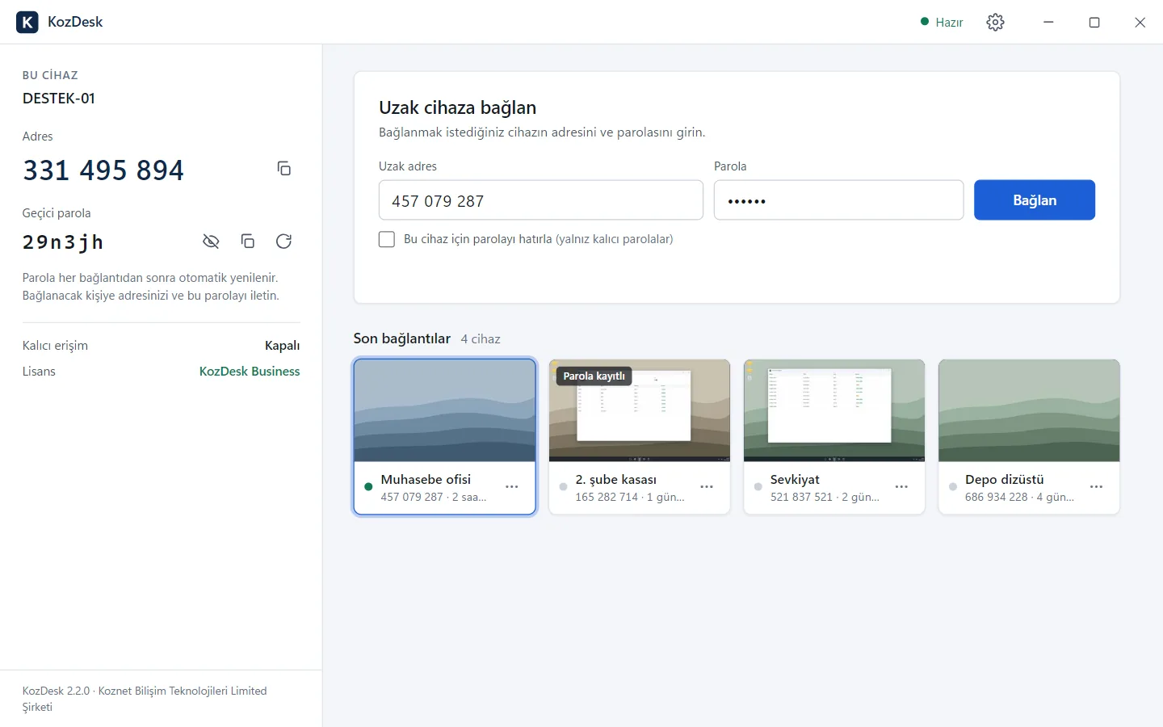Image resolution: width=1163 pixels, height=727 pixels.
Task: Click the Sevkiyat device name
Action: [x=795, y=480]
